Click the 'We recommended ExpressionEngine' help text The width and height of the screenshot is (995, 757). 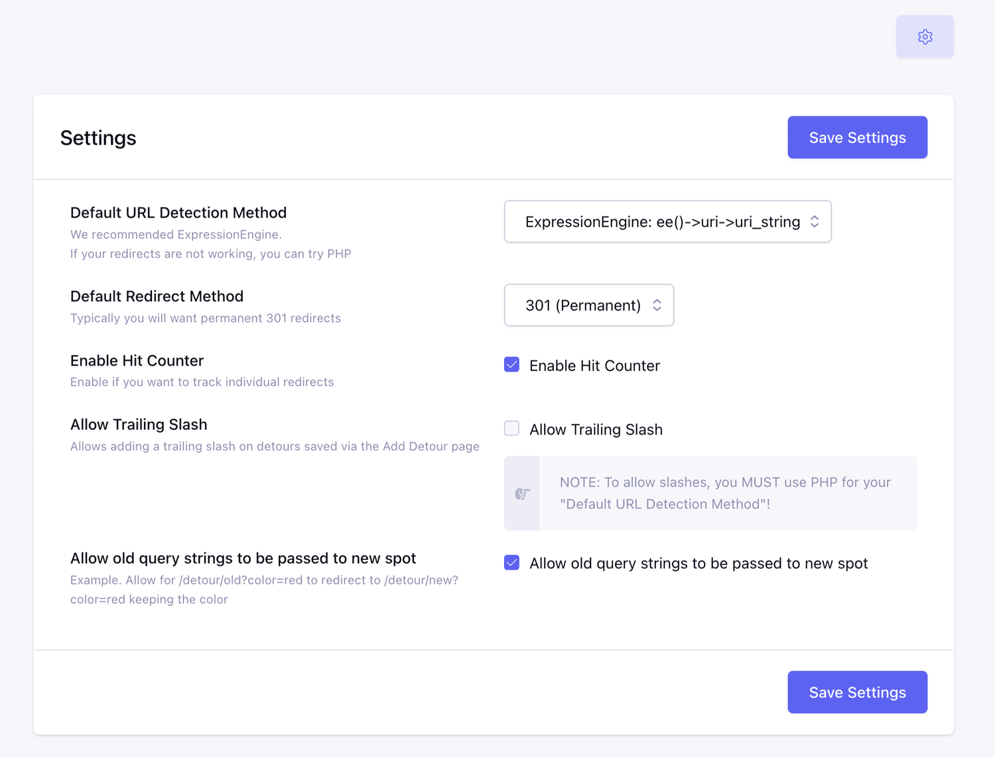click(176, 234)
